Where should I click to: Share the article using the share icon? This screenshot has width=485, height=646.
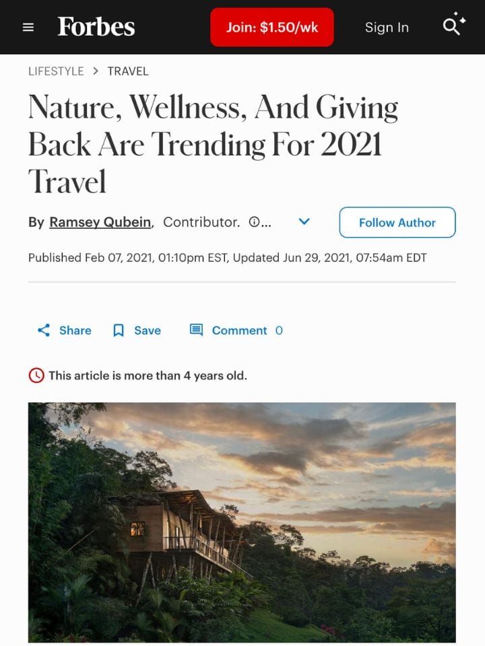(x=43, y=330)
